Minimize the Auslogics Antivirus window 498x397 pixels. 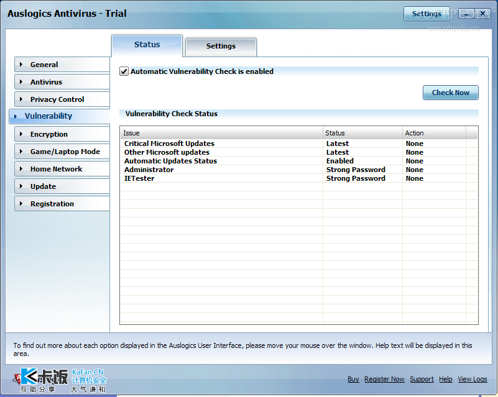pyautogui.click(x=466, y=14)
